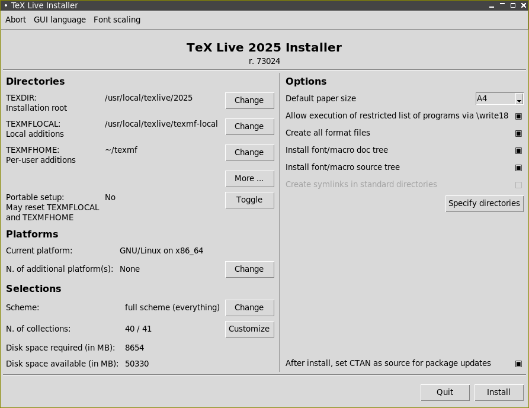Viewport: 529px width, 408px height.
Task: Toggle portable setup
Action: [249, 200]
